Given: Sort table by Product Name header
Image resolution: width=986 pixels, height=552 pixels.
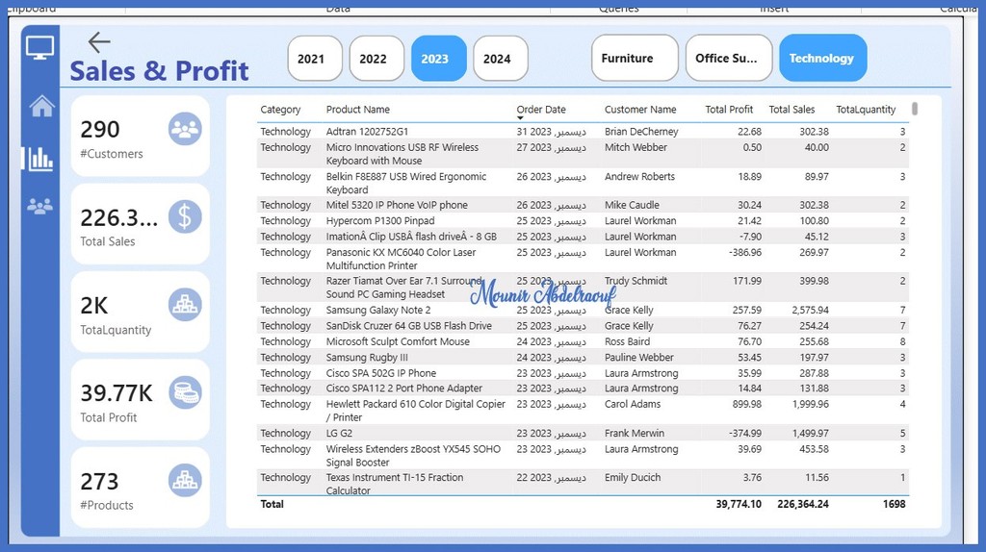Looking at the screenshot, I should tap(358, 110).
